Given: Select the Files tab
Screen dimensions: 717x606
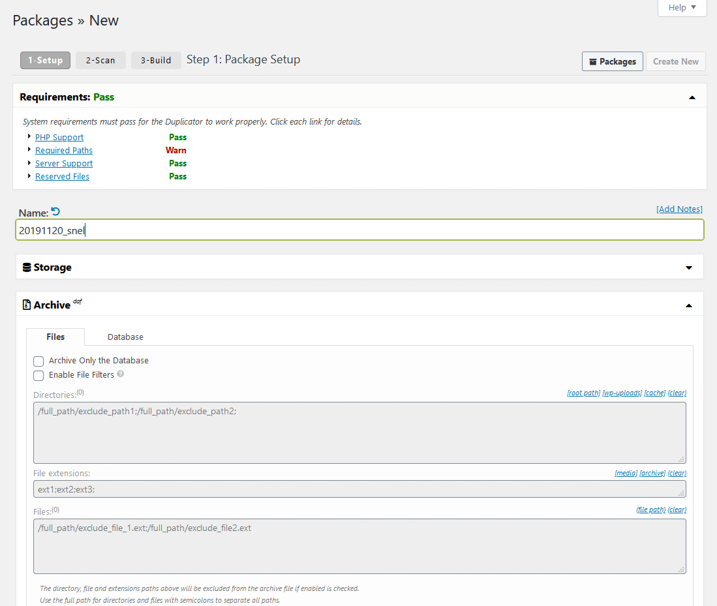Looking at the screenshot, I should [55, 337].
